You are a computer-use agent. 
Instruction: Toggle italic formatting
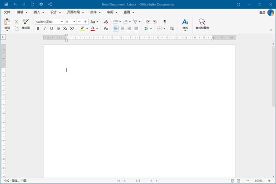(45, 28)
